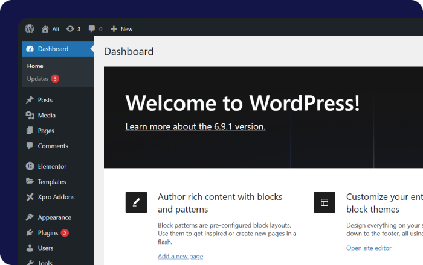Open the Dashboard menu item

(x=53, y=49)
